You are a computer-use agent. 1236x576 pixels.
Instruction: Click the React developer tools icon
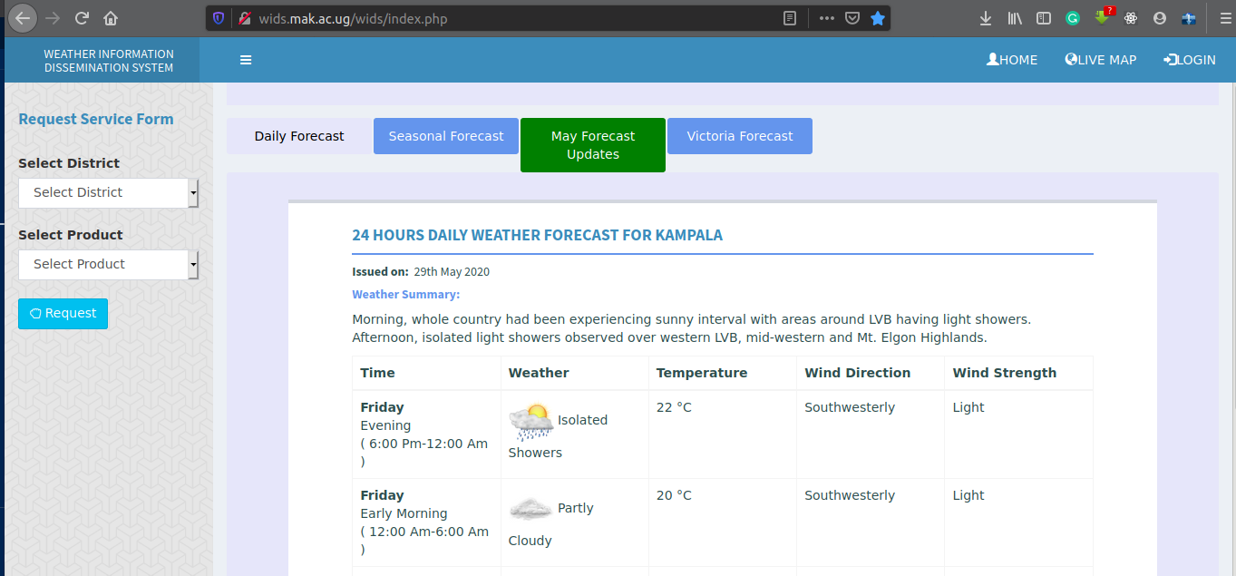pos(1131,18)
